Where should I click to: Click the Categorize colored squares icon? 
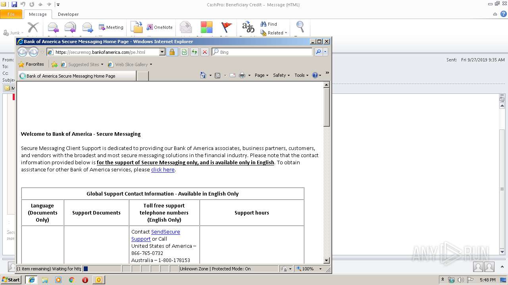click(x=206, y=27)
